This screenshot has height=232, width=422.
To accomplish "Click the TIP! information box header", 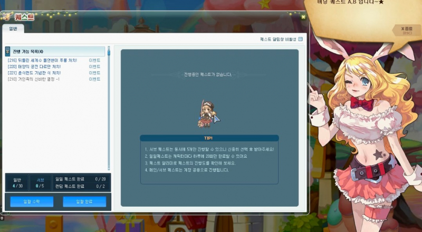I will [x=209, y=138].
